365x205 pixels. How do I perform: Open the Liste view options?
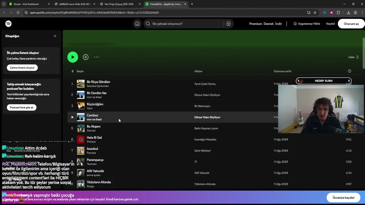tap(354, 57)
